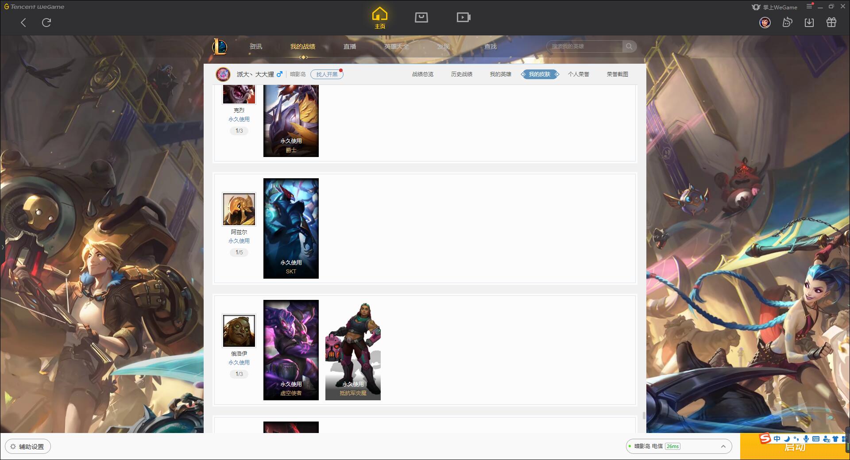Click the 1/5 skin count under 阿兹尔
The image size is (850, 460).
[239, 253]
